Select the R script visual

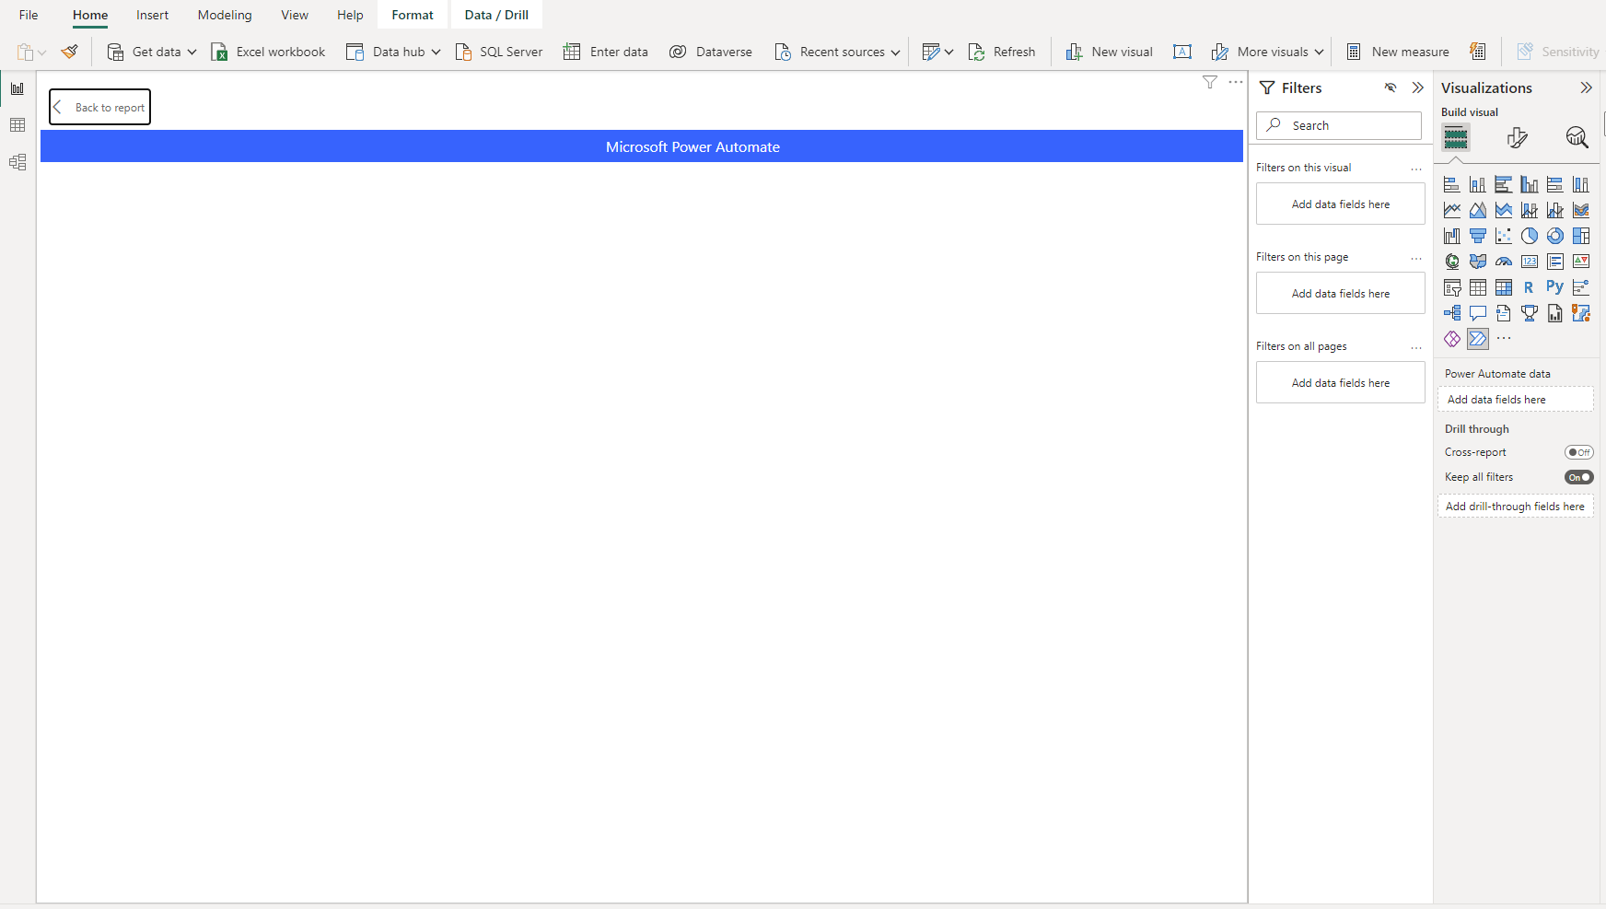pyautogui.click(x=1530, y=287)
